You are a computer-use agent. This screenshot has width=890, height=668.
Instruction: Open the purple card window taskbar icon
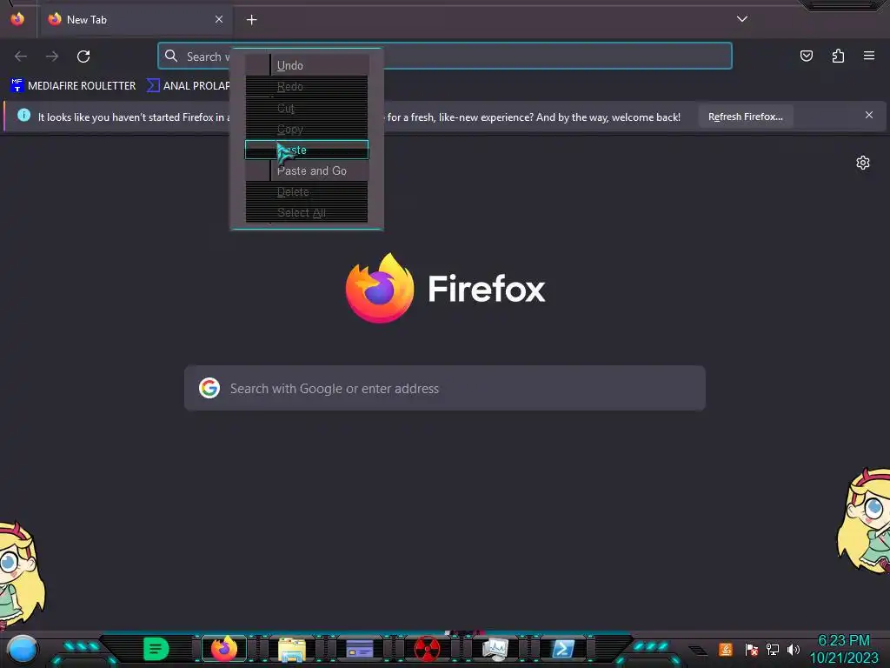point(359,649)
